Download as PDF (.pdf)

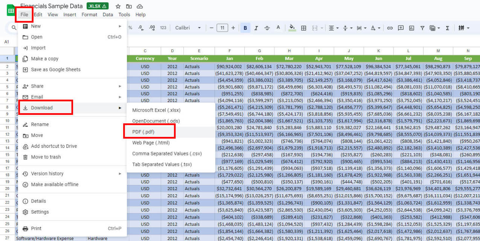171,132
